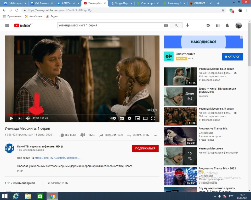Image resolution: width=251 pixels, height=200 pixels.
Task: Open the Chrome three-dot menu
Action: point(247,10)
